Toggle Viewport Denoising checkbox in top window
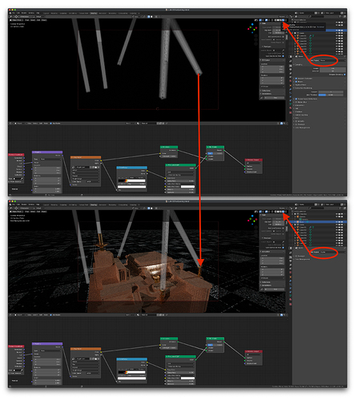This screenshot has height=401, width=354. point(344,75)
